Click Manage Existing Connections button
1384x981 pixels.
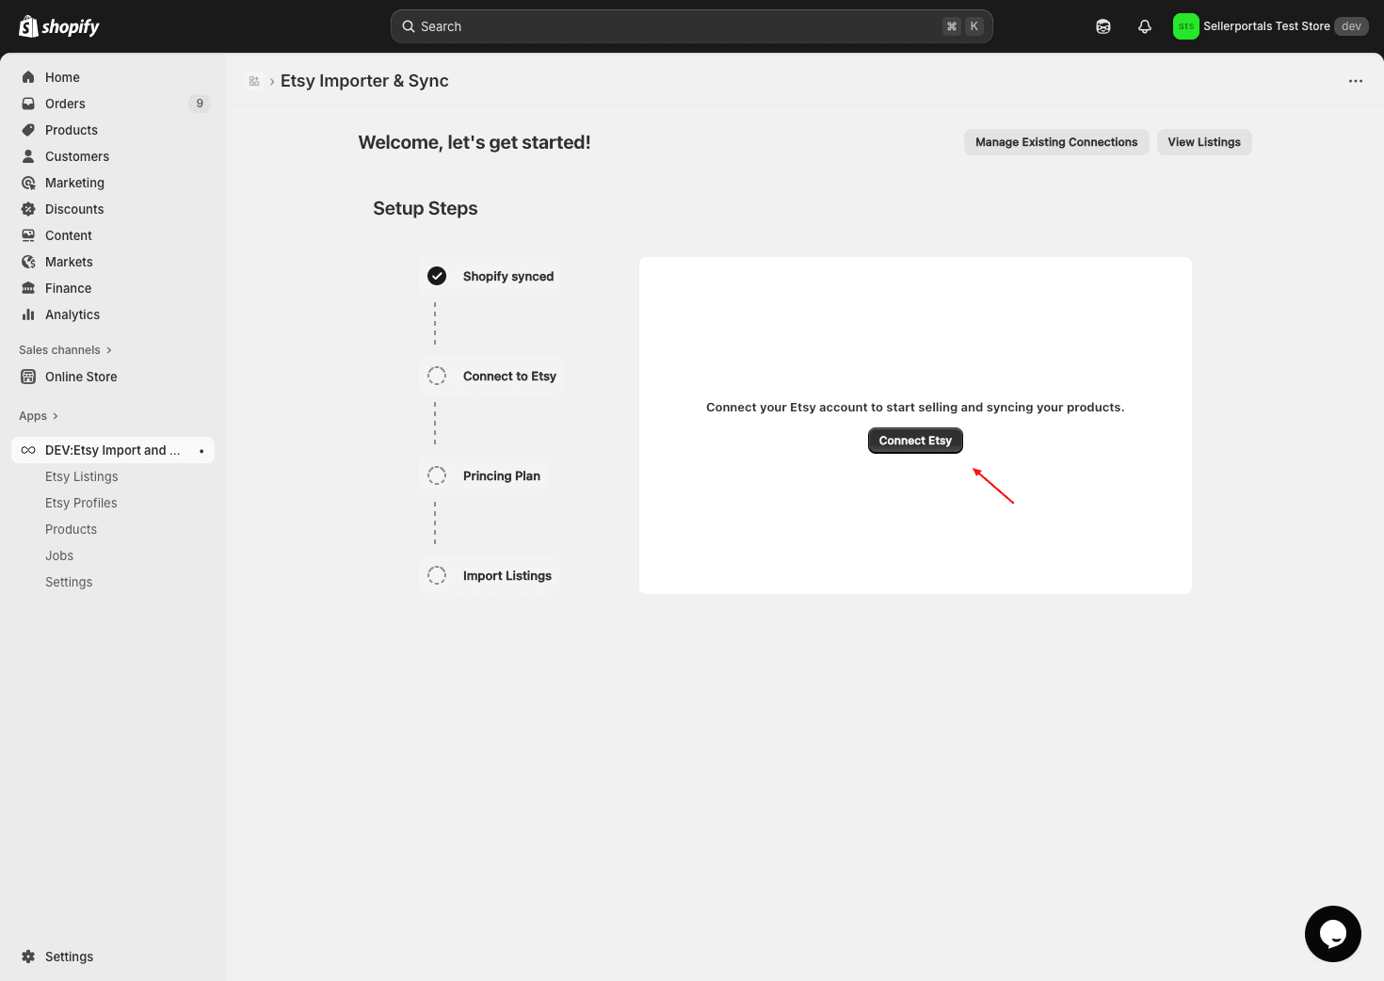1055,142
